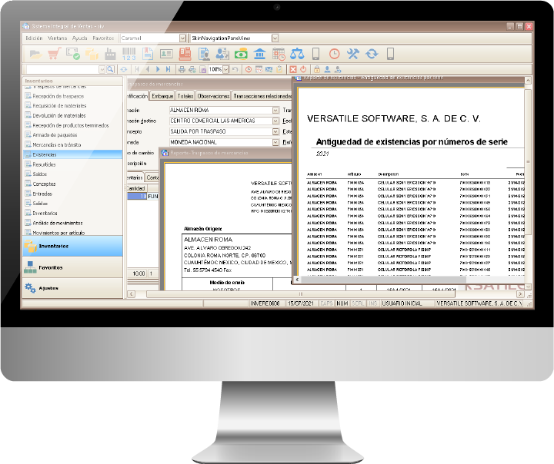The height and width of the screenshot is (464, 554).
Task: Go to last record navigation arrow
Action: (x=169, y=69)
